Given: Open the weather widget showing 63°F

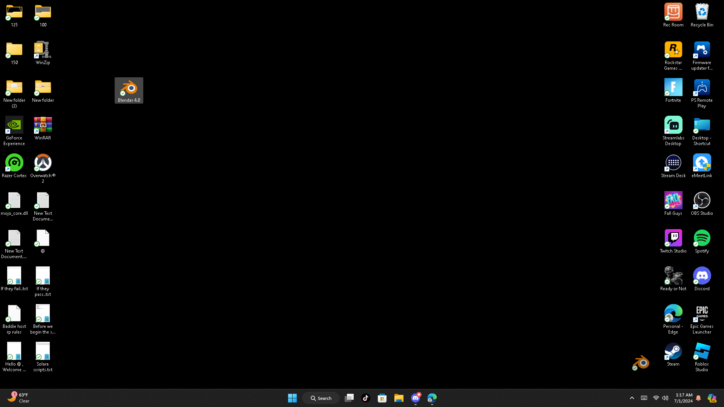Looking at the screenshot, I should pos(19,398).
